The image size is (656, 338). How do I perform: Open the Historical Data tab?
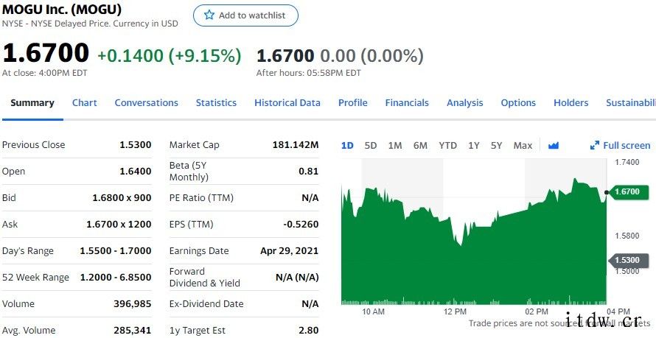tap(287, 103)
